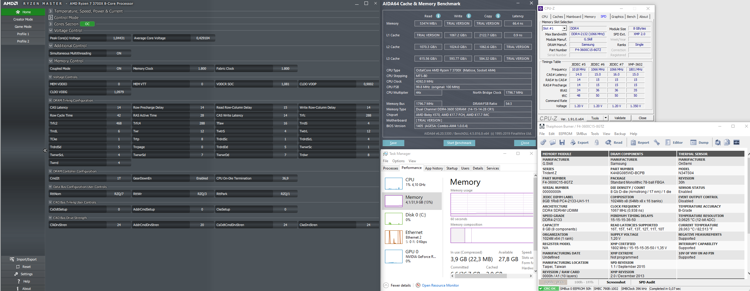Viewport: 750px width, 291px height.
Task: Click the Copy info icon in AIDA64 benchmark
Action: click(498, 16)
